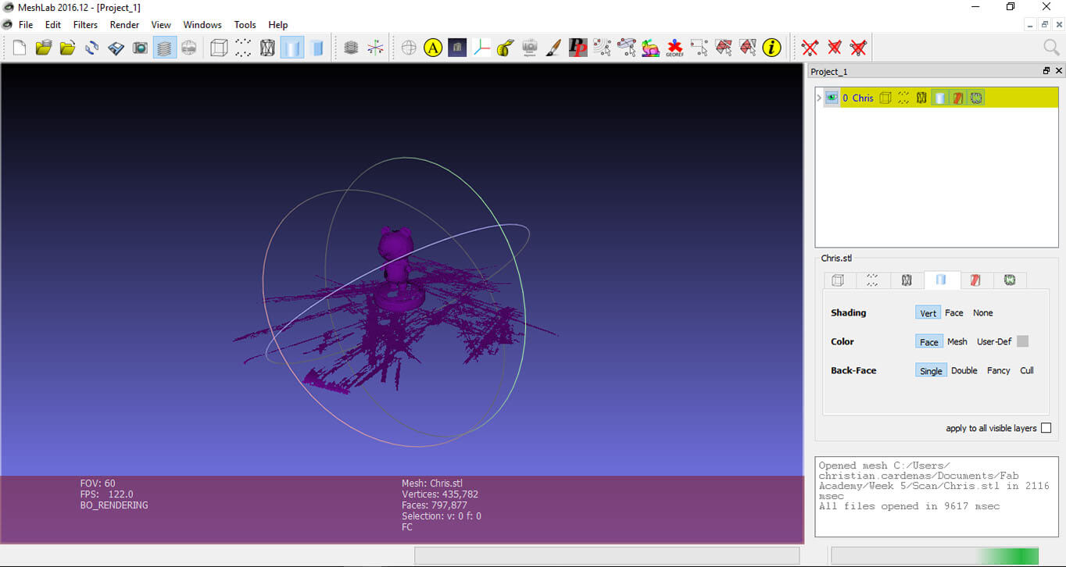1066x567 pixels.
Task: Toggle visibility eye of Chris layer
Action: click(x=832, y=98)
